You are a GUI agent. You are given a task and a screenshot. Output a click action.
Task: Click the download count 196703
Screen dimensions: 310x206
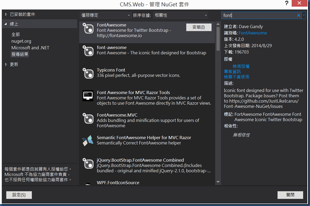coord(242,52)
